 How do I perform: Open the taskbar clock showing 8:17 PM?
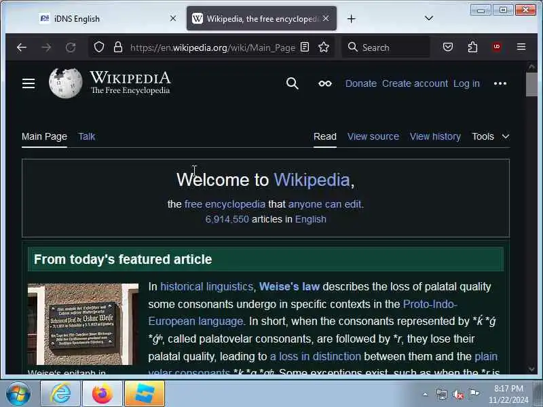tap(508, 394)
